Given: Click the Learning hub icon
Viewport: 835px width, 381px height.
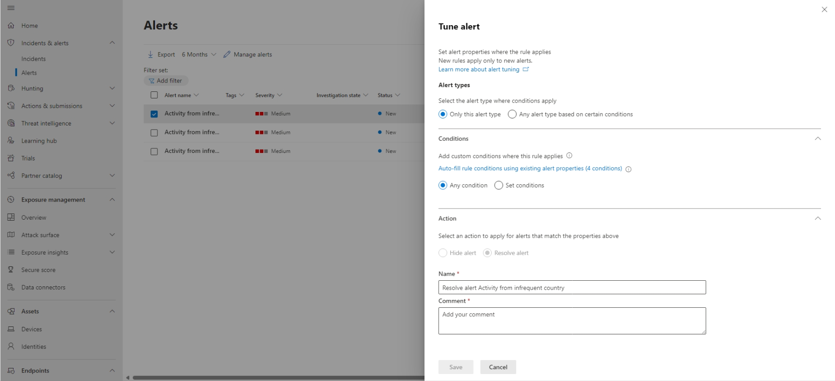Looking at the screenshot, I should coord(11,140).
